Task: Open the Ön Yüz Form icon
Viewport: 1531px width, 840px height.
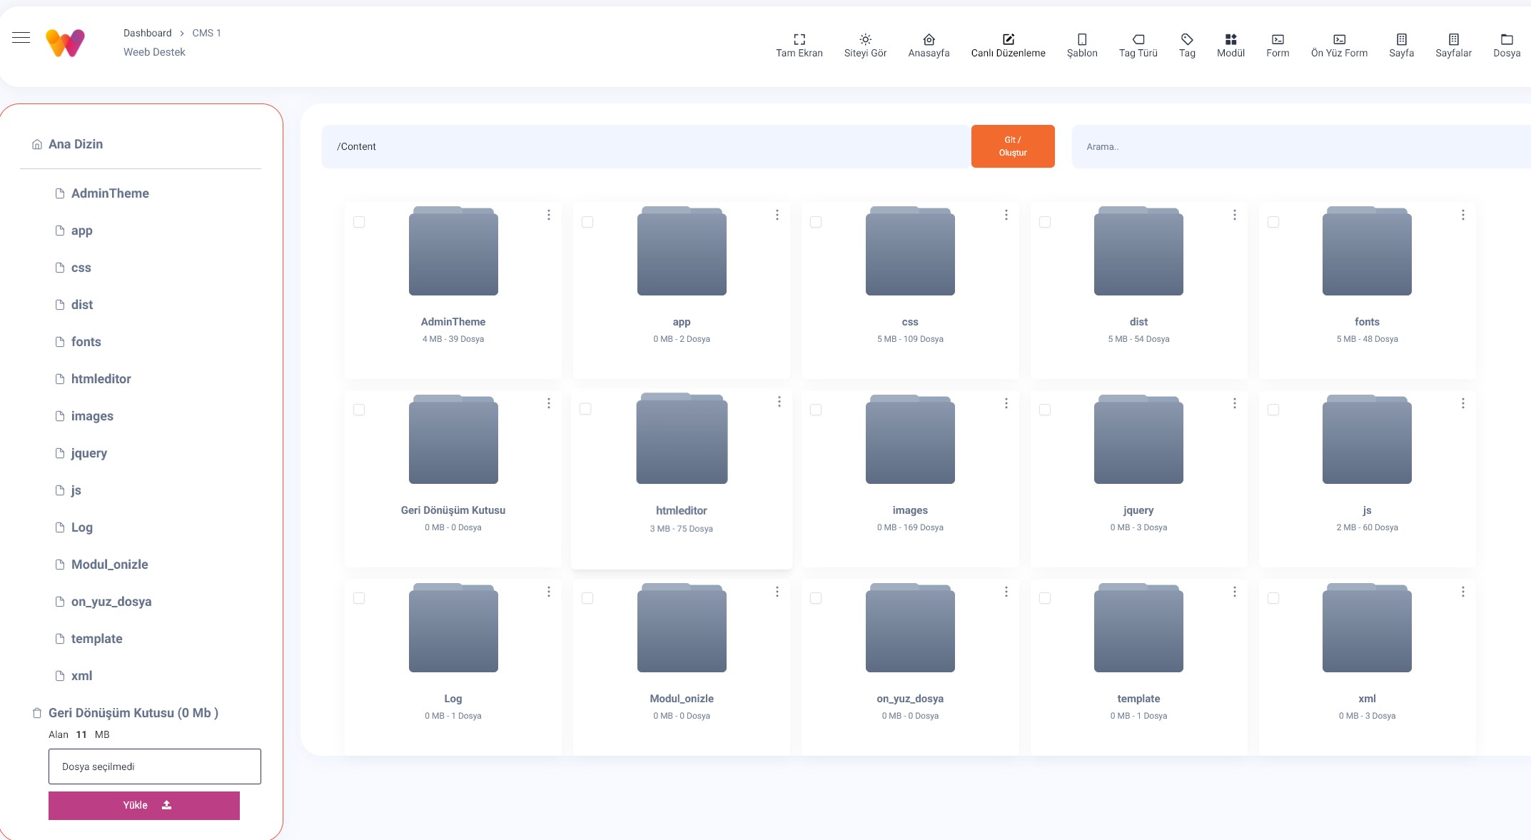Action: 1339,39
